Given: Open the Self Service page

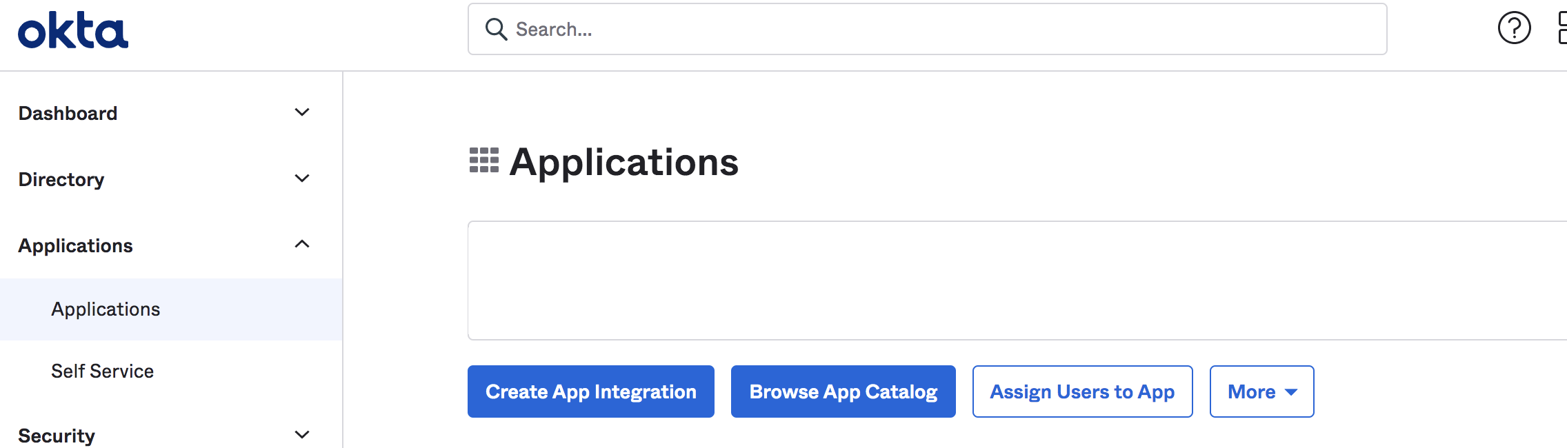Looking at the screenshot, I should (102, 371).
